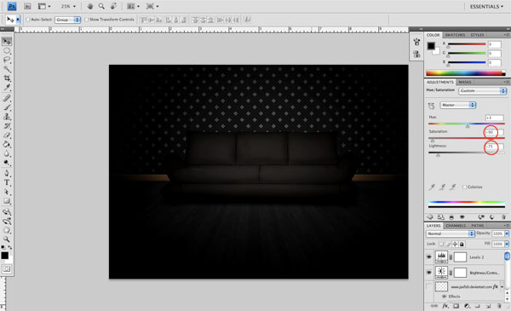
Task: Check the Colorize checkbox
Action: 464,187
